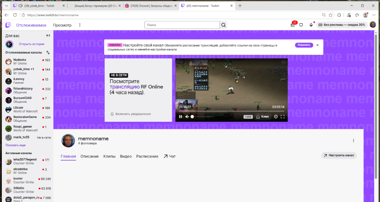Open the three-dot menu beside Просмотр

[x=80, y=25]
